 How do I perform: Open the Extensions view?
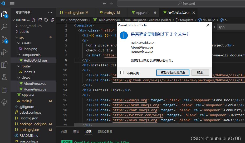4,65
